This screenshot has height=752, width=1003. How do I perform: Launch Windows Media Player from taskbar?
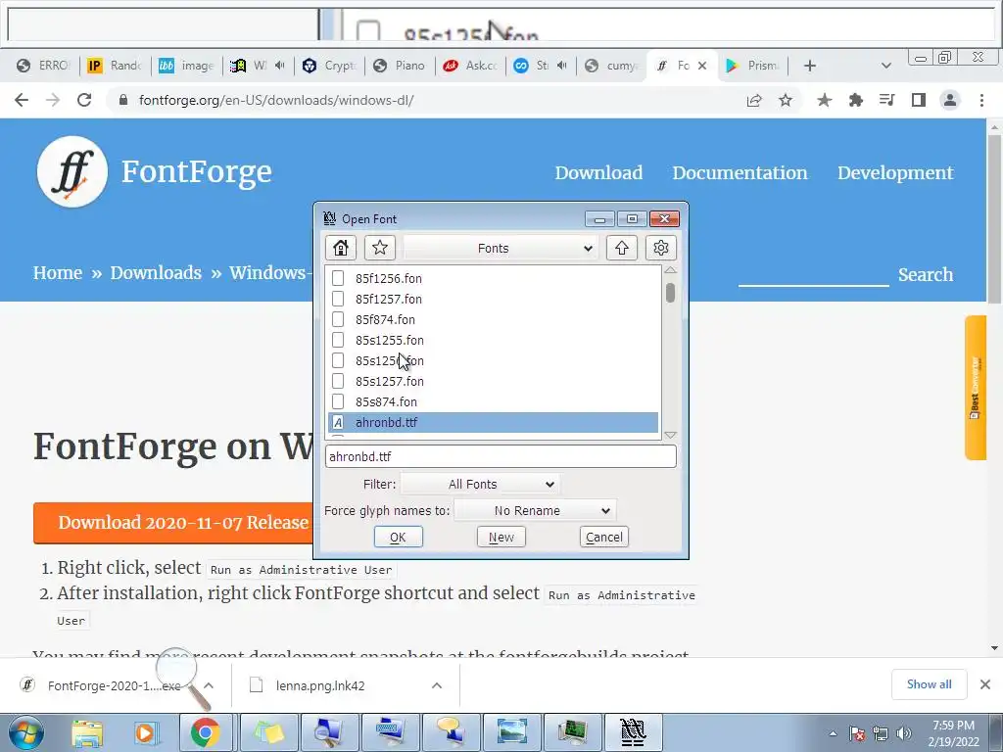pos(145,732)
